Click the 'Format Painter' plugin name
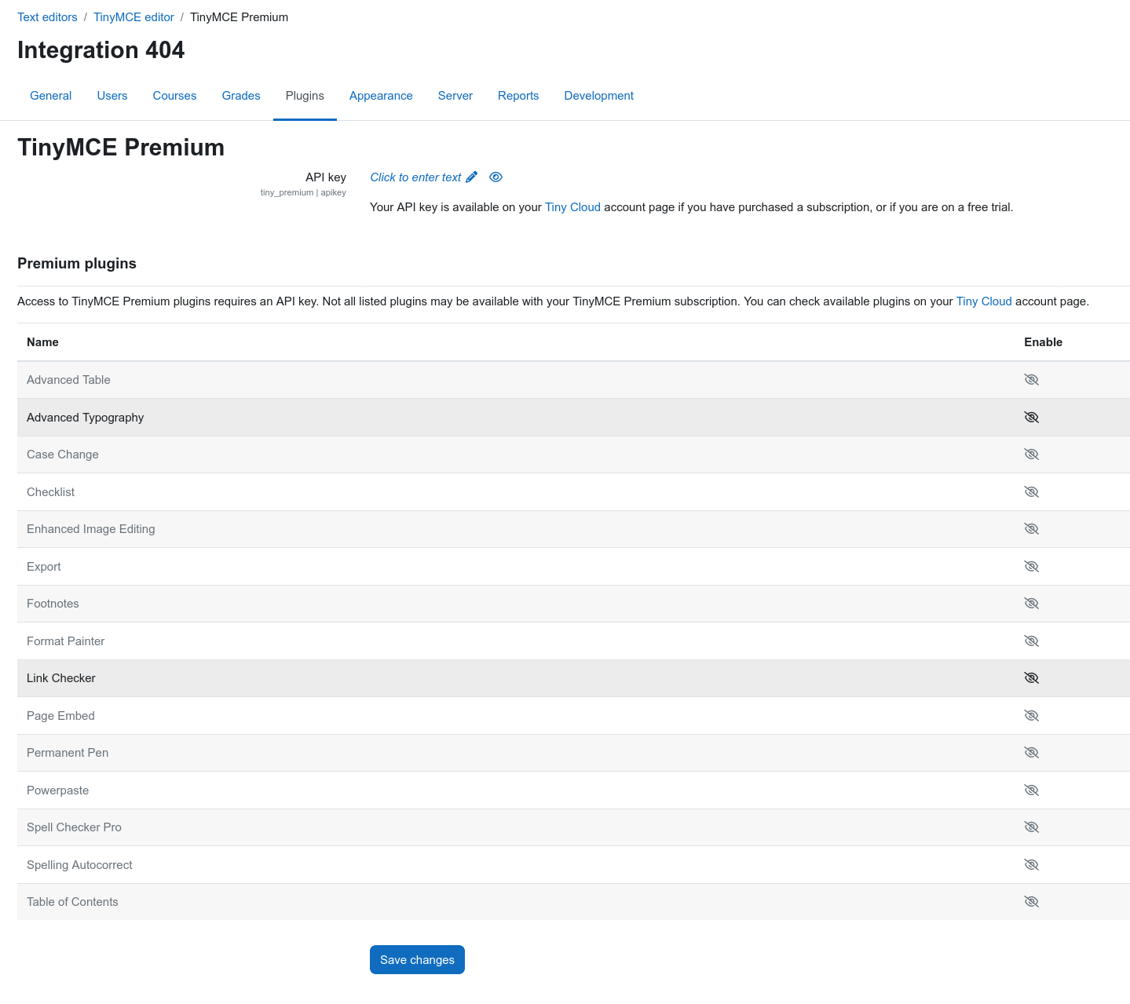Image resolution: width=1130 pixels, height=1004 pixels. pos(65,641)
